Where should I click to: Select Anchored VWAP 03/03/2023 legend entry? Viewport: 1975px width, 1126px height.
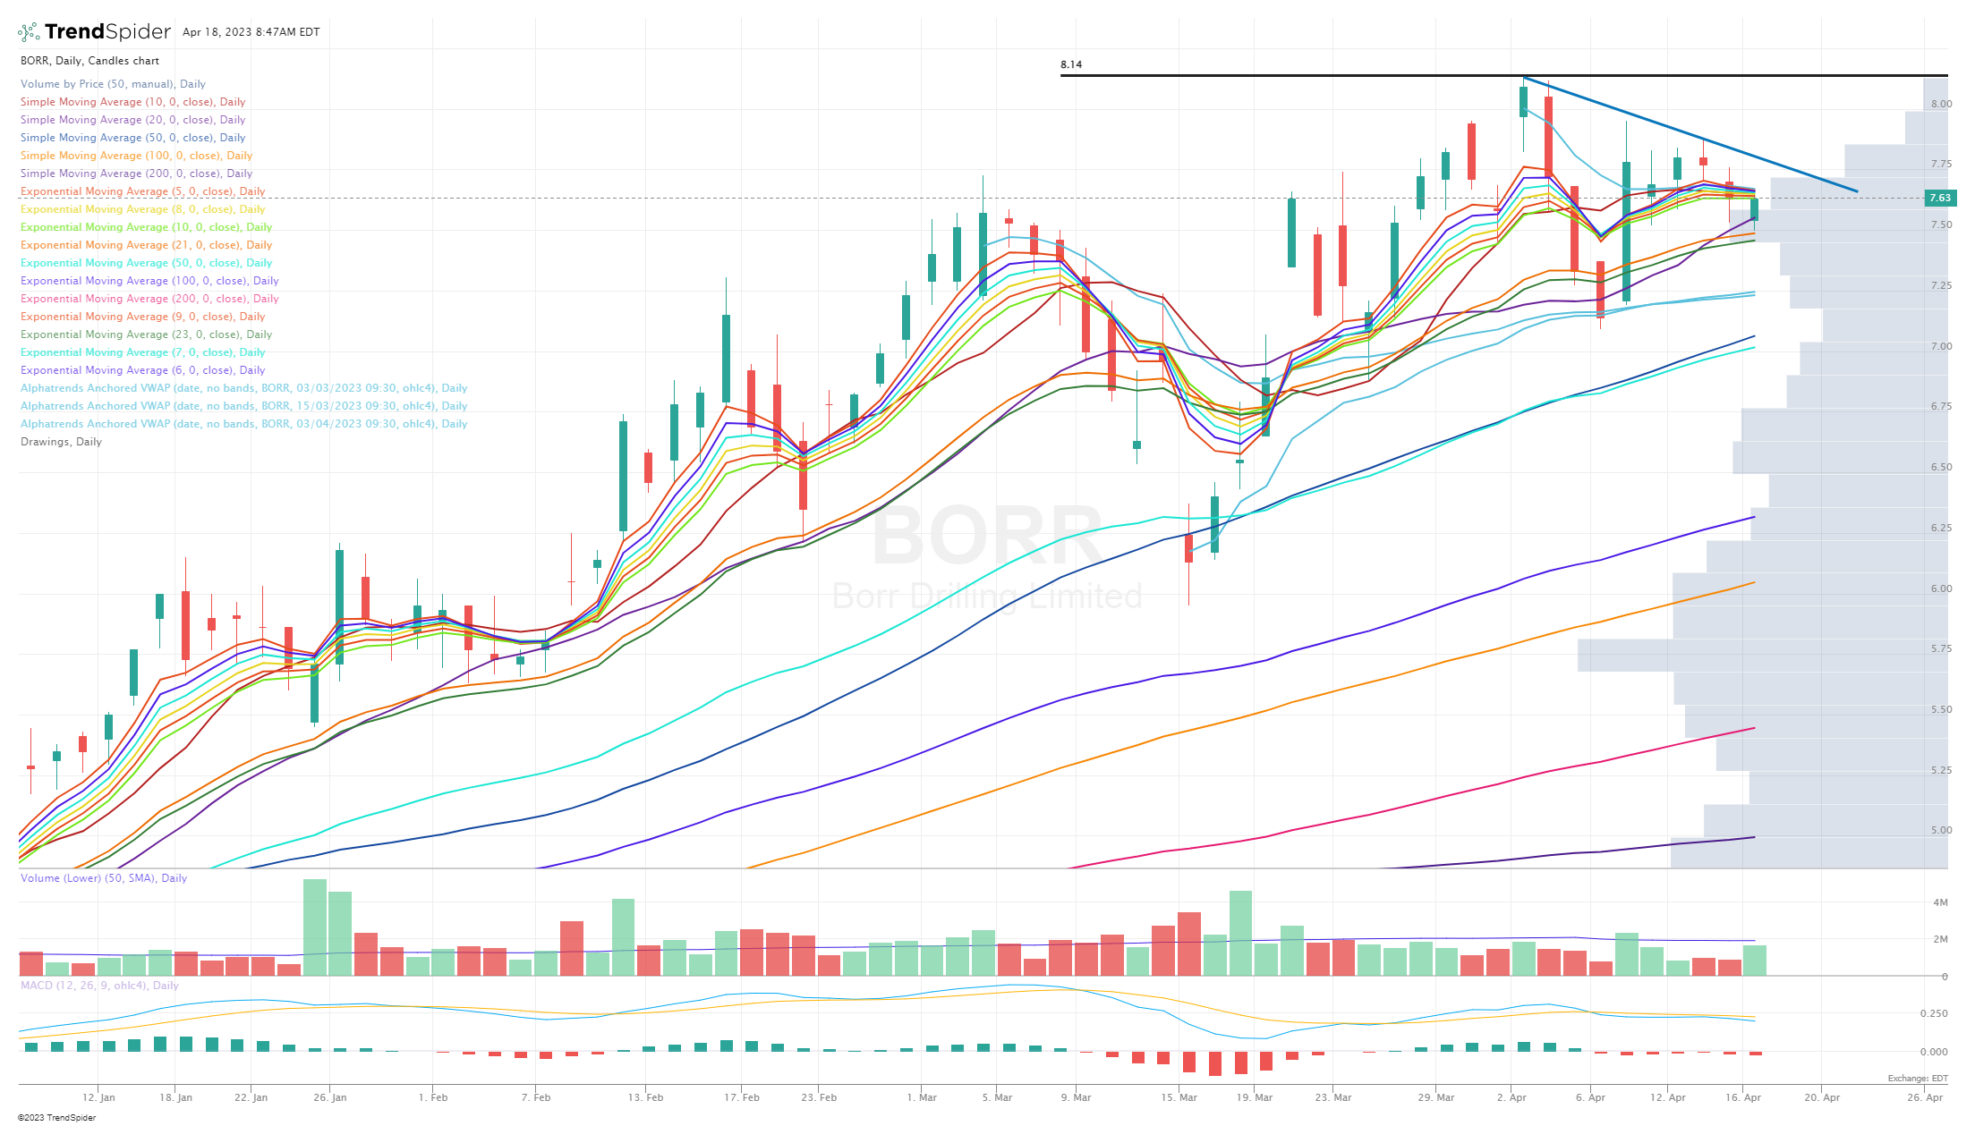(x=243, y=388)
